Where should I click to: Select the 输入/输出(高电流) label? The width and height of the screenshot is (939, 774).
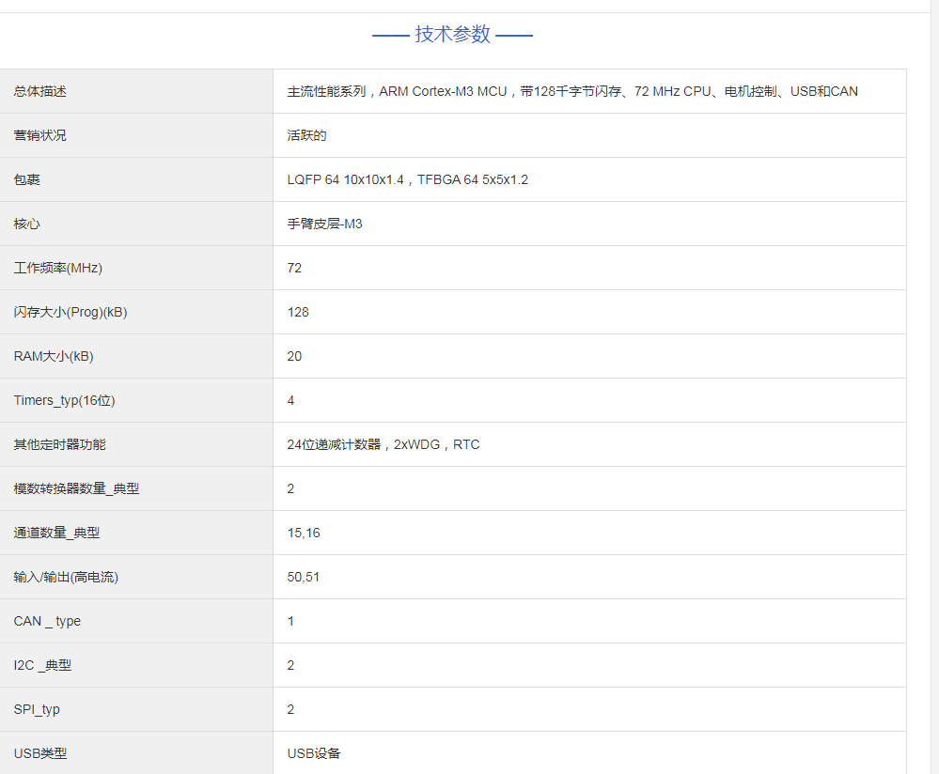tap(66, 577)
